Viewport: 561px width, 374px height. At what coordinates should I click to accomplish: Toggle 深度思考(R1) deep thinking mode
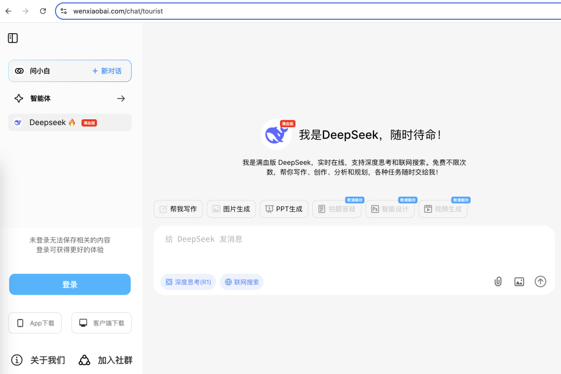click(x=188, y=282)
